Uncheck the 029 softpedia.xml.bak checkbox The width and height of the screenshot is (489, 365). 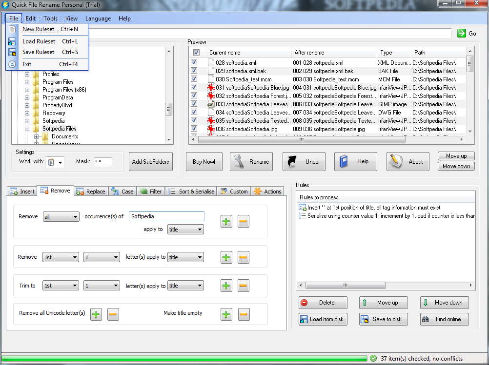pyautogui.click(x=194, y=71)
